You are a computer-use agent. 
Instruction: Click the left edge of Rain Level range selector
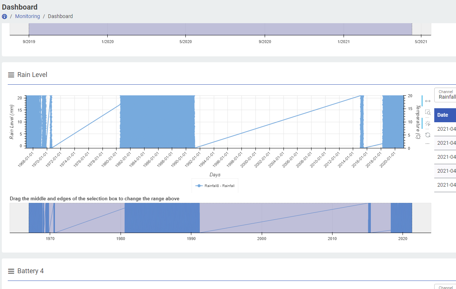[x=29, y=218]
